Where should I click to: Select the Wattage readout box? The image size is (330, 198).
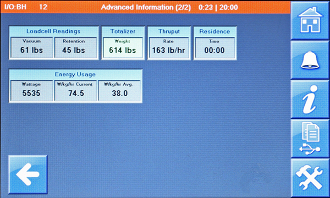[x=31, y=91]
